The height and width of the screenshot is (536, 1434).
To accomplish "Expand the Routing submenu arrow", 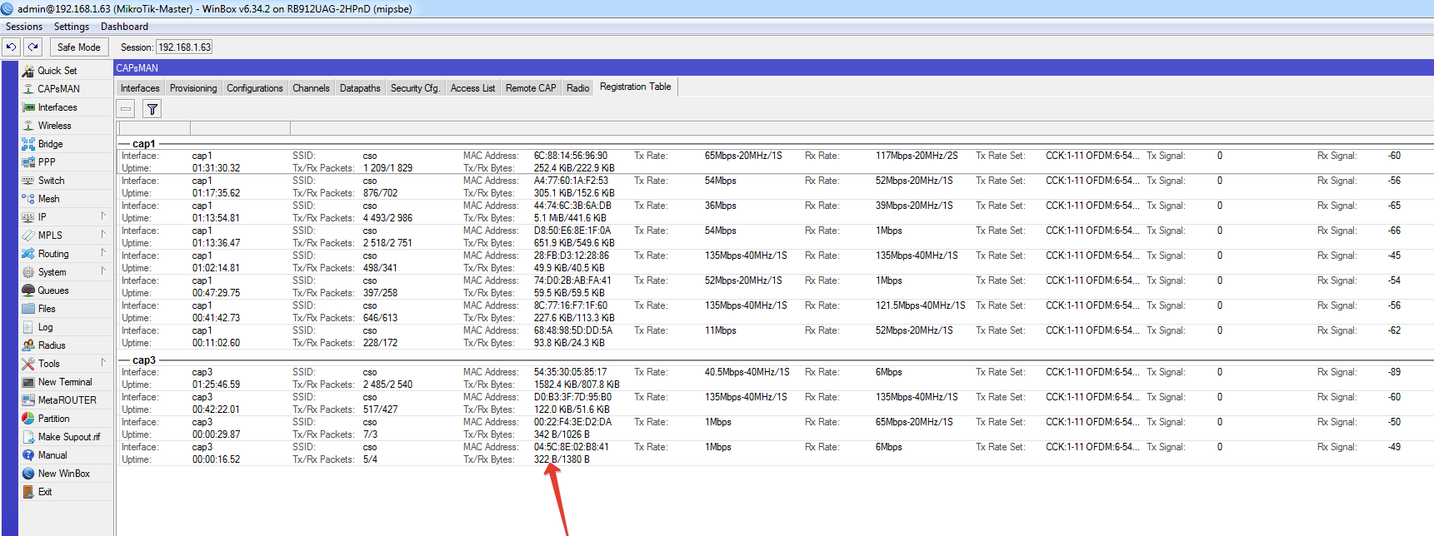I will click(x=103, y=253).
